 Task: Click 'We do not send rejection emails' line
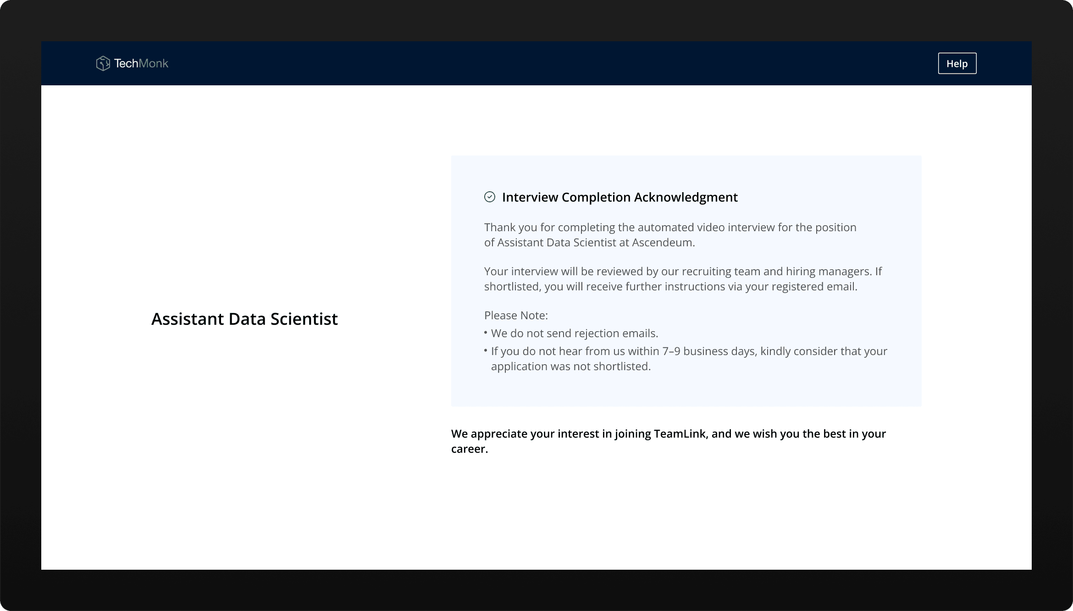point(575,333)
